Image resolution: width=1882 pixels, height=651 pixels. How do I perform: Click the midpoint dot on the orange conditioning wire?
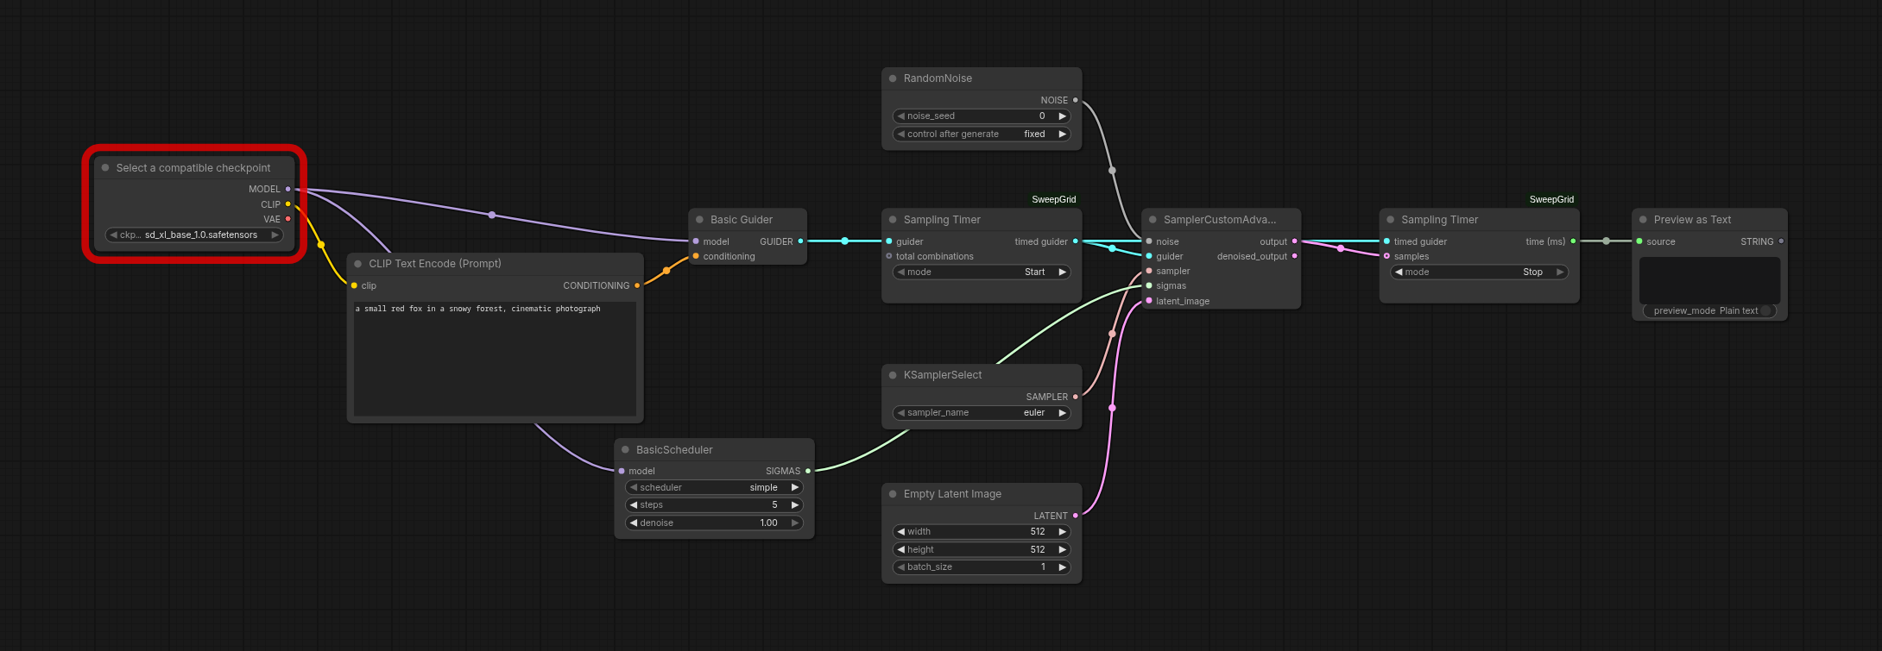(x=666, y=271)
